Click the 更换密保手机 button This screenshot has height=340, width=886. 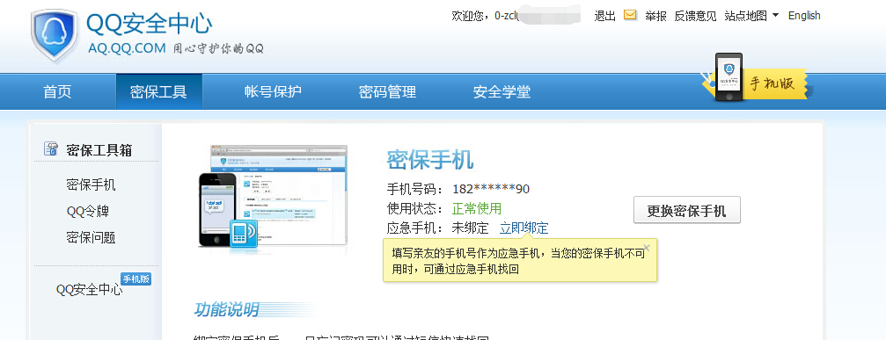[686, 210]
